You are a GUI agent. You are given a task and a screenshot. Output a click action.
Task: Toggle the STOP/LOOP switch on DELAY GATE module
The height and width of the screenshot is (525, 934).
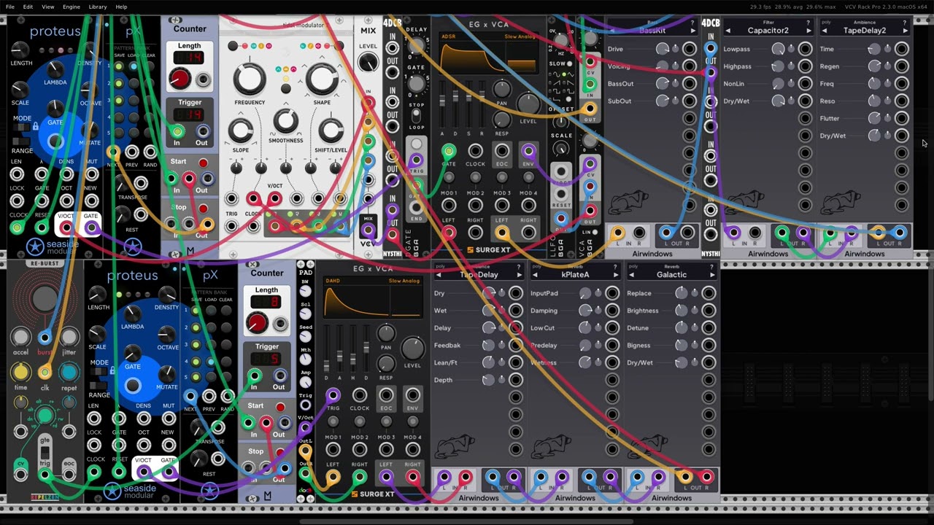tap(416, 116)
